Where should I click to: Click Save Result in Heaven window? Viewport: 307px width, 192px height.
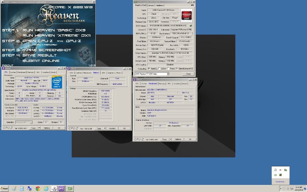(39, 55)
